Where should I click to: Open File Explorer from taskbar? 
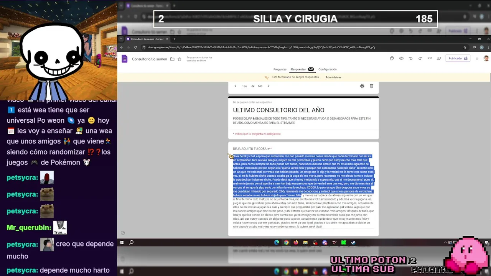pos(305,242)
